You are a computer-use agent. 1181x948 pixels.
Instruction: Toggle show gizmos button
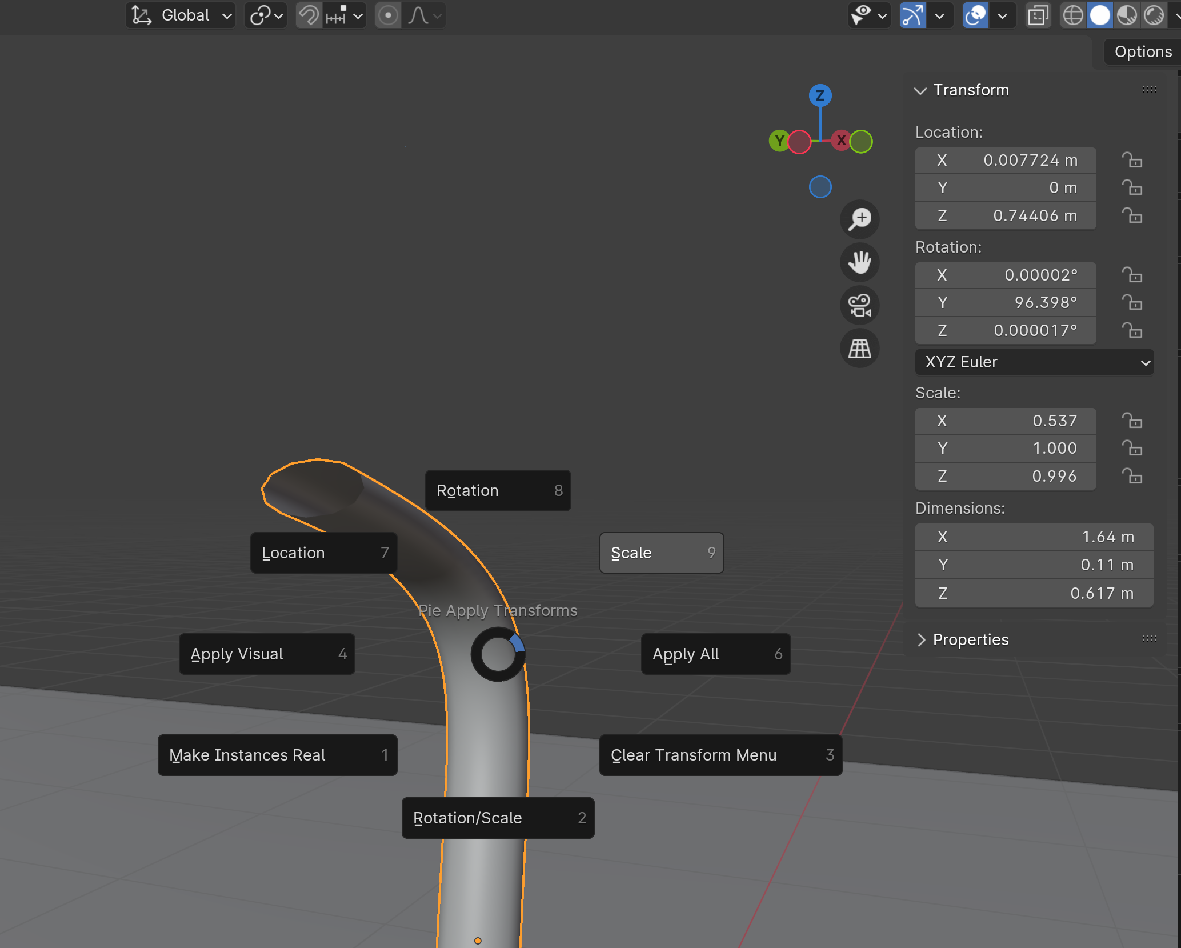(912, 15)
